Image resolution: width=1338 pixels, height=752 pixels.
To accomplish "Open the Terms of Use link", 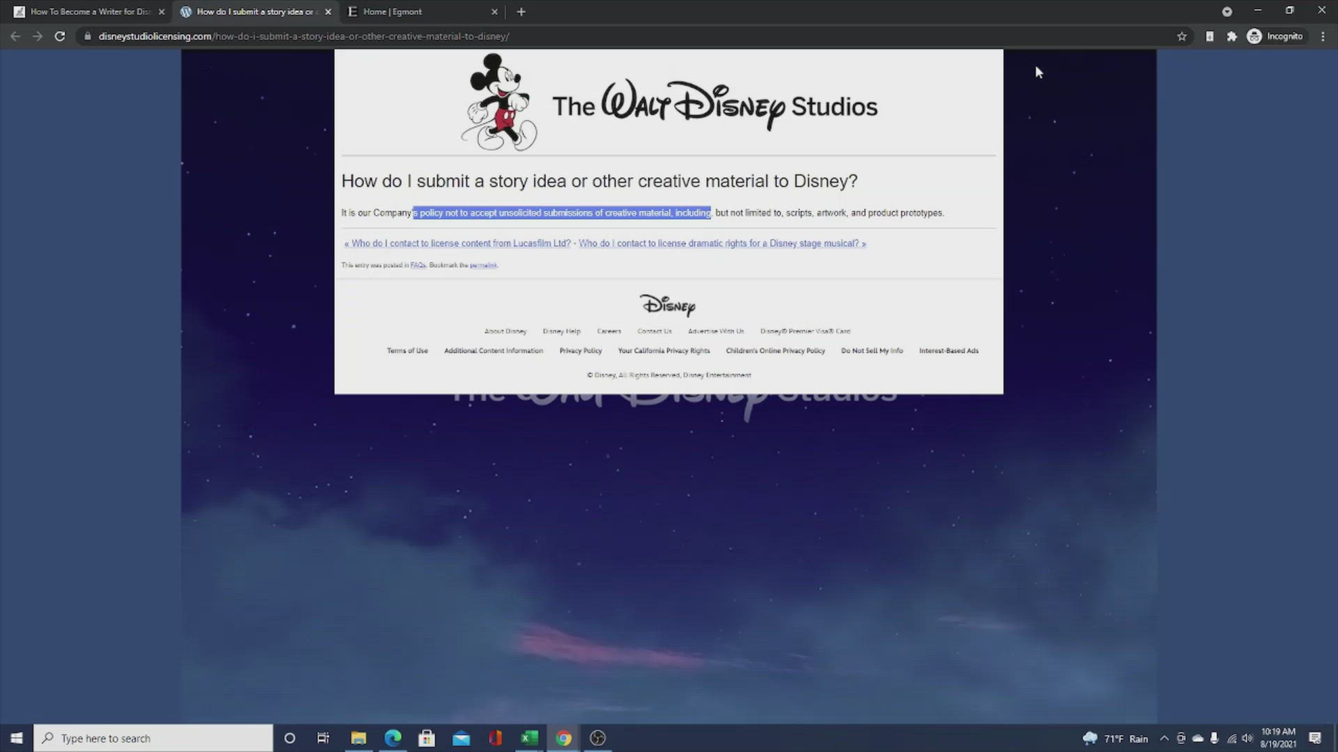I will click(x=408, y=351).
